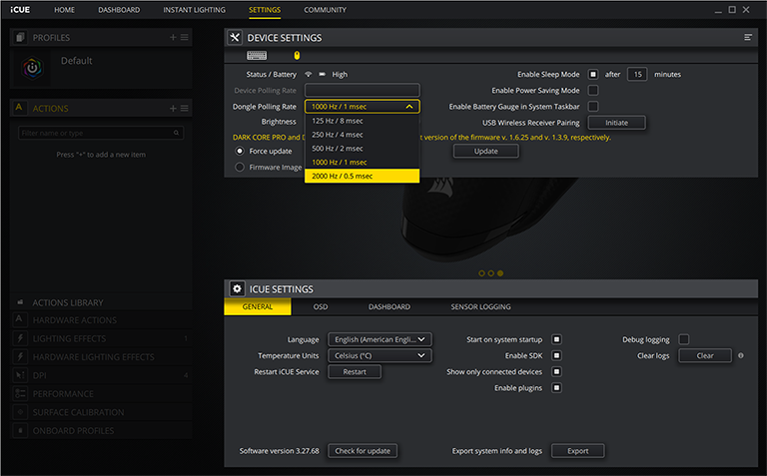767x476 pixels.
Task: Enable Battery Gauge in System Taskbar
Action: 593,107
